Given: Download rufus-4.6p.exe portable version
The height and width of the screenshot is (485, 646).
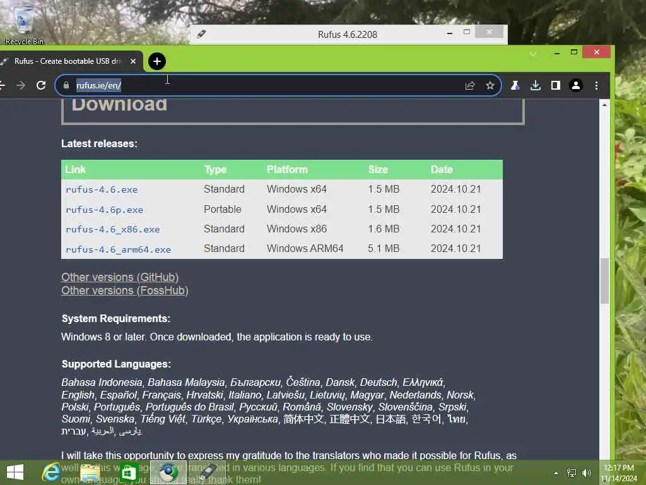Looking at the screenshot, I should 104,210.
